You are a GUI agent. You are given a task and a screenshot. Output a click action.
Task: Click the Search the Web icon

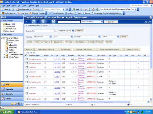click(x=97, y=9)
